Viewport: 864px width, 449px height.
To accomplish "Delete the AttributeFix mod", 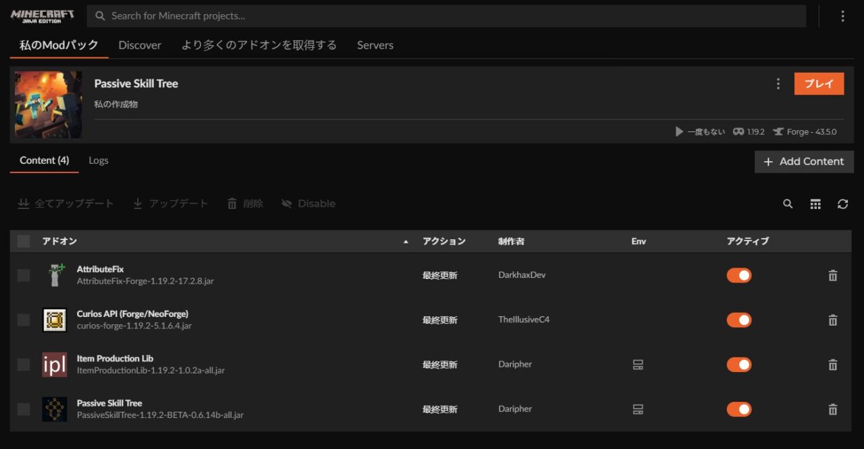I will (x=833, y=275).
